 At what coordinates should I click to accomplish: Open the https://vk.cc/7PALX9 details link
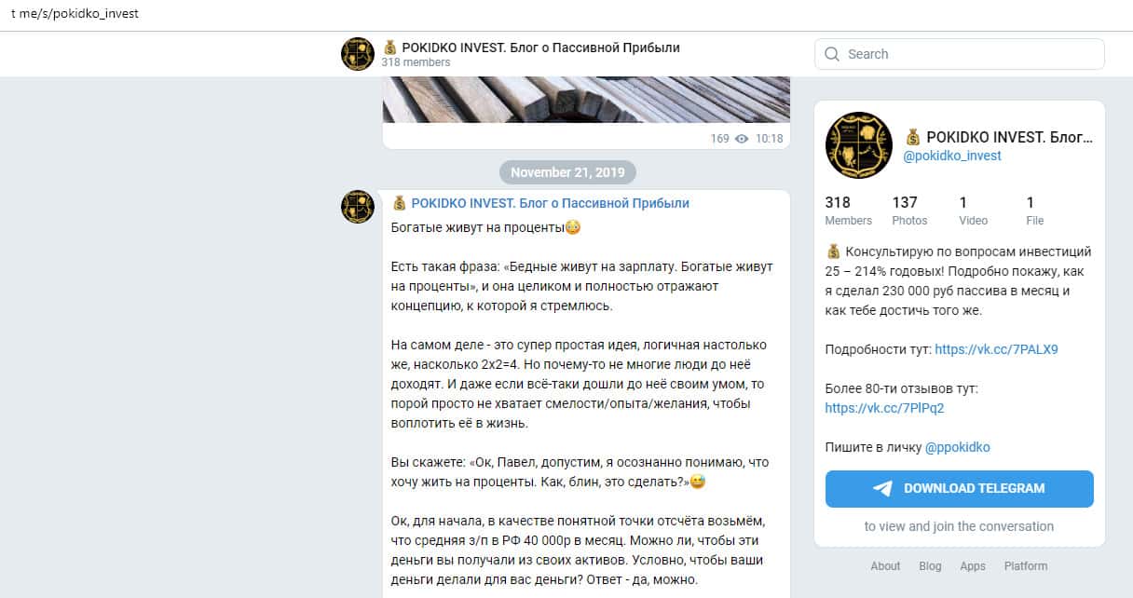pos(996,350)
